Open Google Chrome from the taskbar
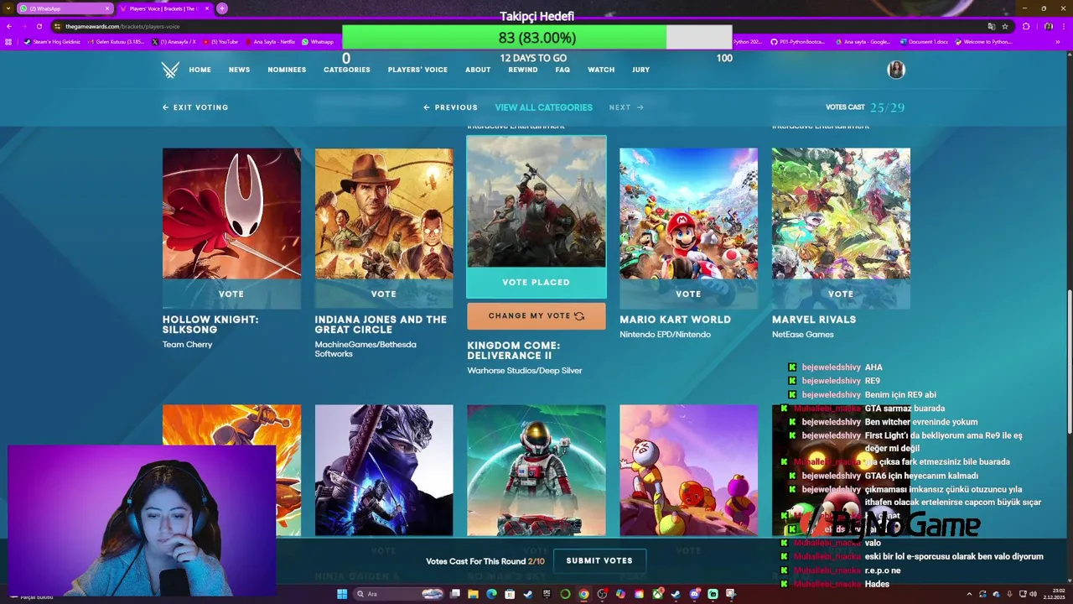The height and width of the screenshot is (604, 1073). (x=583, y=594)
